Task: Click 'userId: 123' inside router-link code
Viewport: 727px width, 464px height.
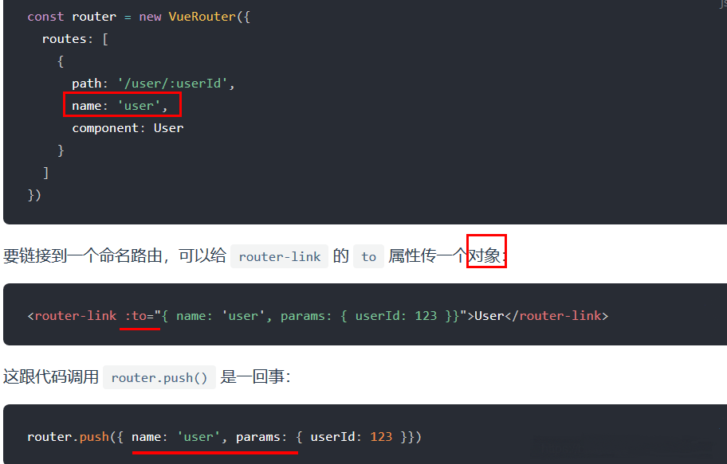Action: (396, 316)
